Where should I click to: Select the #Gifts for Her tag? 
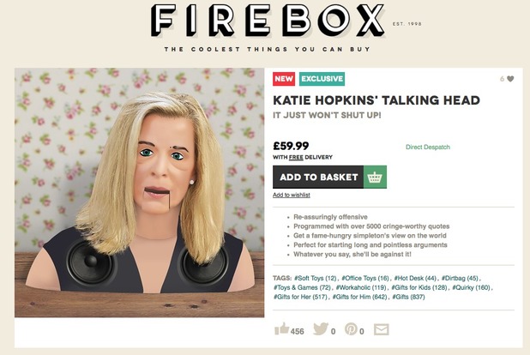(300, 298)
